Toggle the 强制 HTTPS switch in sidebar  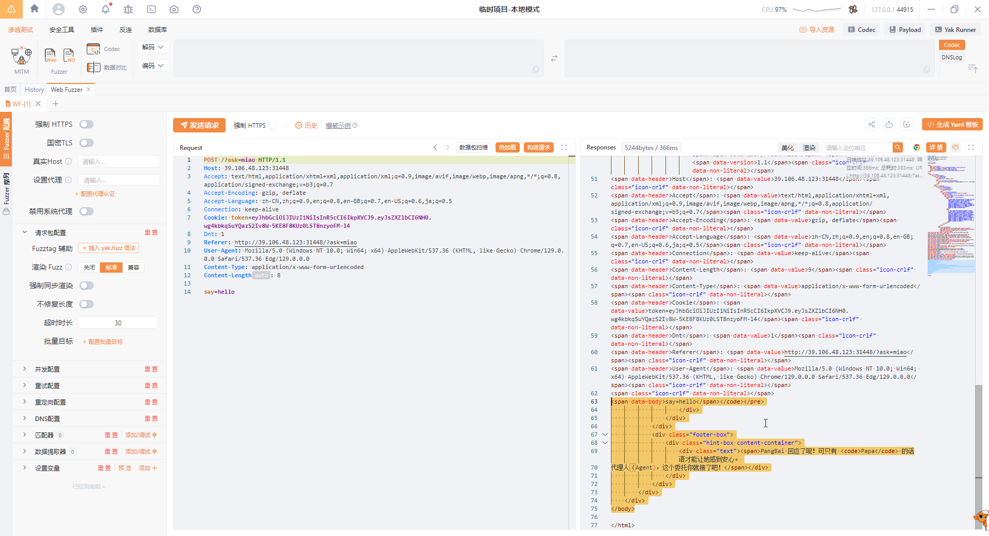pyautogui.click(x=87, y=124)
